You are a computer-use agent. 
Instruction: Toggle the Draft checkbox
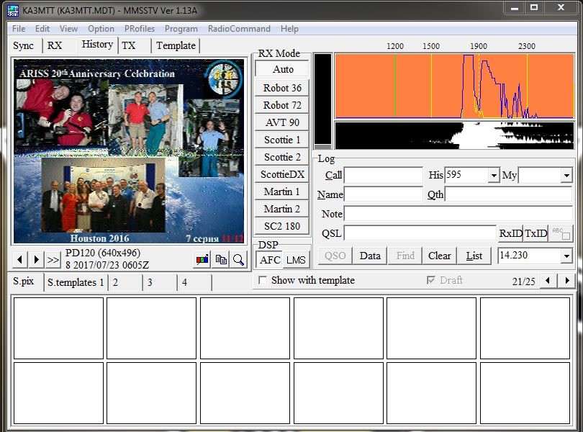(x=431, y=280)
